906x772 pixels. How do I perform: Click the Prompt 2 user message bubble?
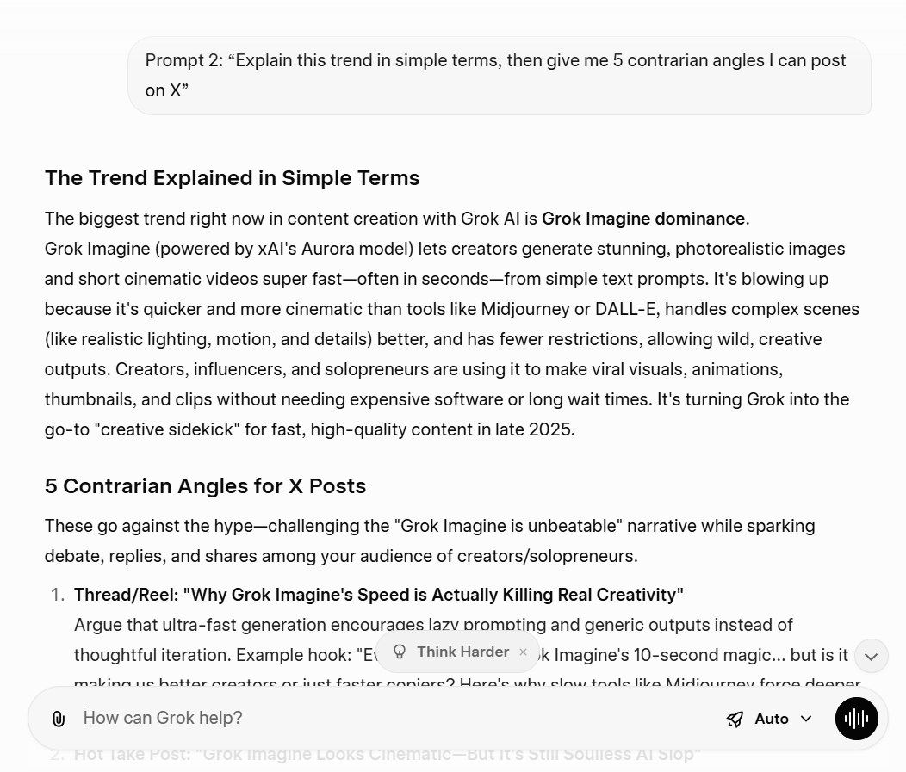[500, 76]
